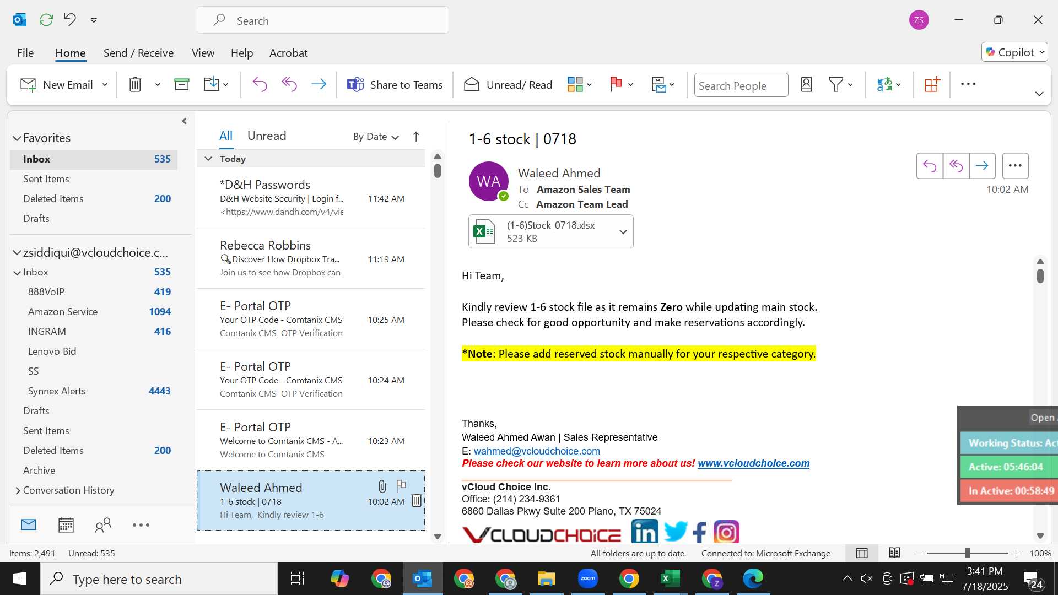Viewport: 1058px width, 595px height.
Task: Click the Undo icon in quick access bar
Action: (x=70, y=20)
